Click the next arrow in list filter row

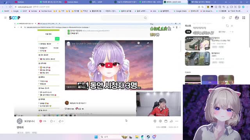coord(233,32)
